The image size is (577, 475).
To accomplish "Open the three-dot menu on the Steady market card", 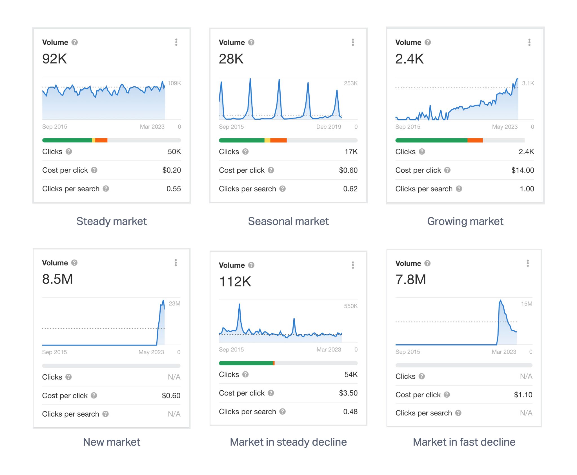I will pos(176,42).
